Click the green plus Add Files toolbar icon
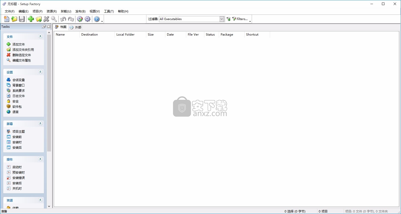Screen dimensions: 401x214 coord(31,19)
